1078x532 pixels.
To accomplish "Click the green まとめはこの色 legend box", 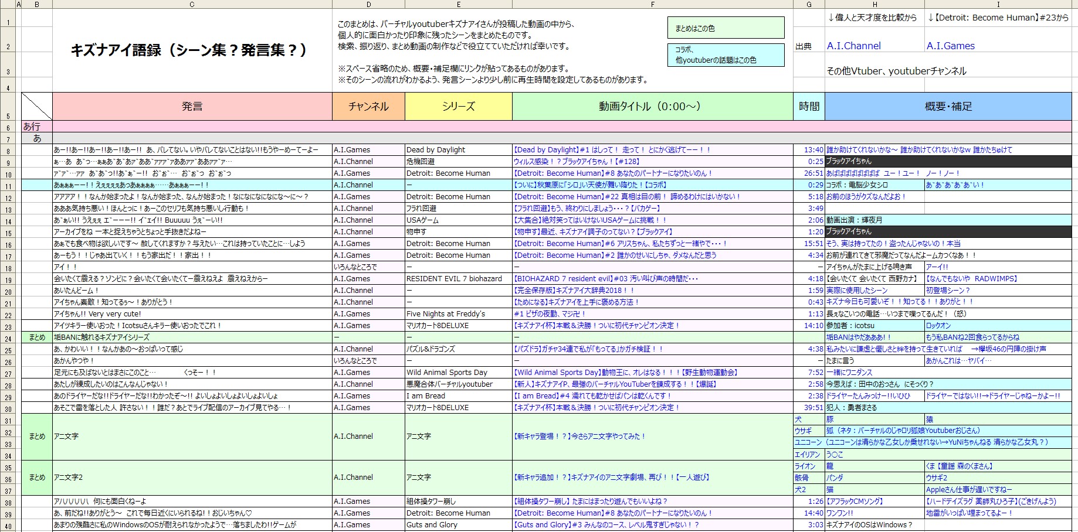I will 726,28.
